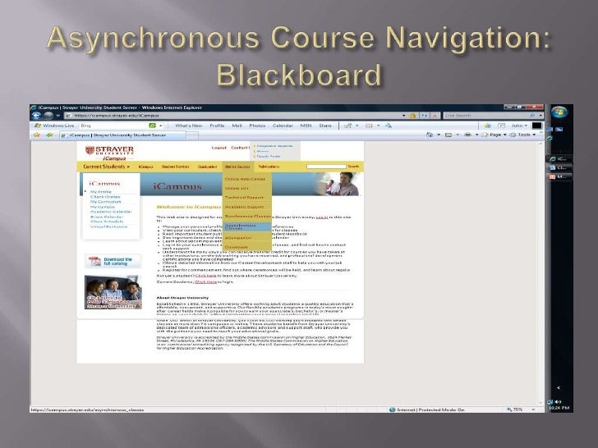Open the recent pages dropdown beside Forward
Image resolution: width=598 pixels, height=448 pixels.
[x=58, y=116]
